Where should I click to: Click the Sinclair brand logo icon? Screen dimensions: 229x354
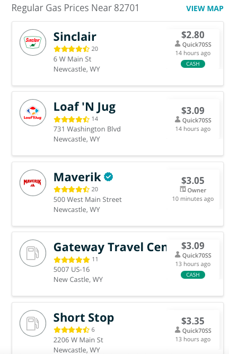(33, 42)
